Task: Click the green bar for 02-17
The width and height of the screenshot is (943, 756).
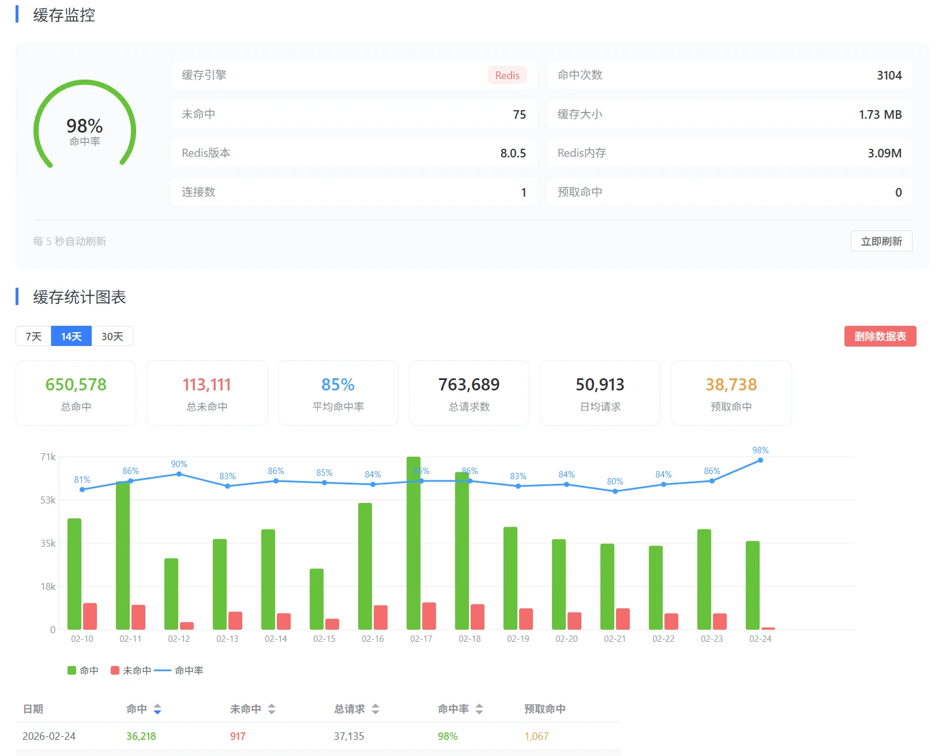Action: [414, 543]
